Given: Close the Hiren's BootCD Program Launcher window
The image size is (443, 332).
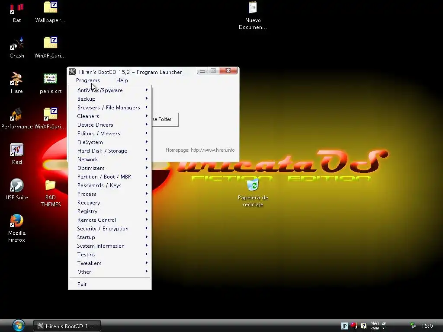Looking at the screenshot, I should (228, 70).
